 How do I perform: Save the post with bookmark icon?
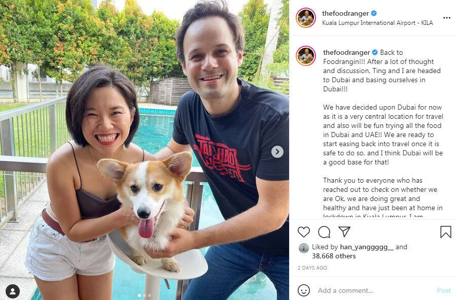(446, 232)
